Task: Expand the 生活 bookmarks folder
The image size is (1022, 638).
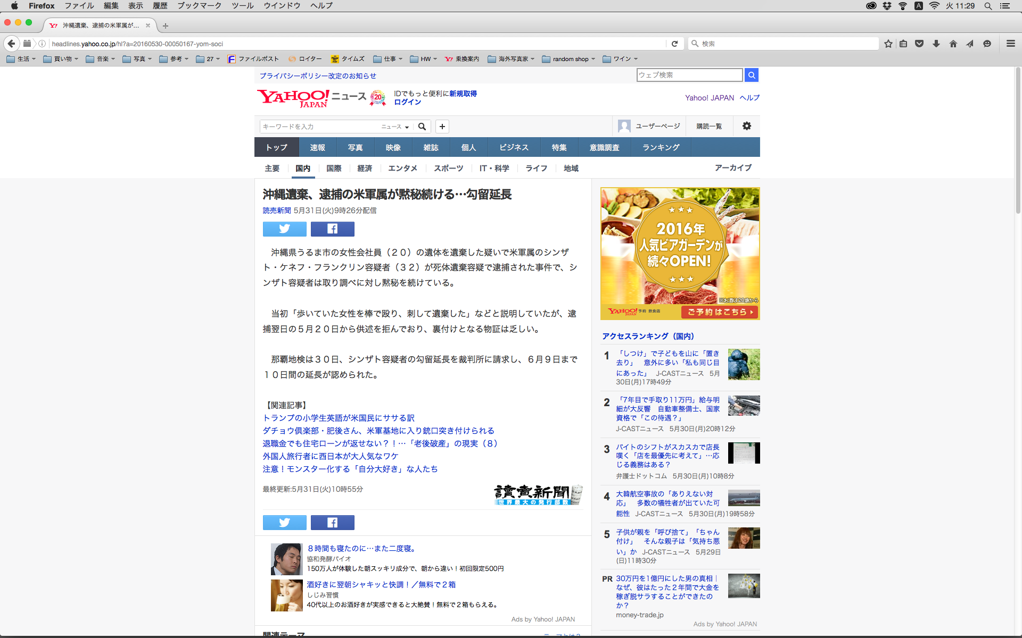Action: coord(21,59)
